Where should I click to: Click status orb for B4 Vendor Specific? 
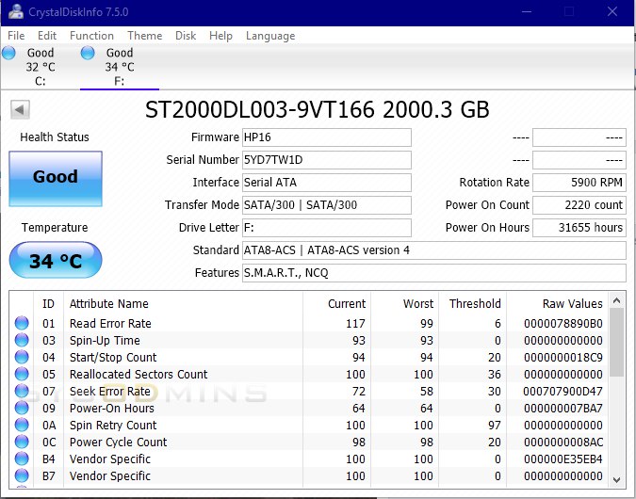click(22, 459)
